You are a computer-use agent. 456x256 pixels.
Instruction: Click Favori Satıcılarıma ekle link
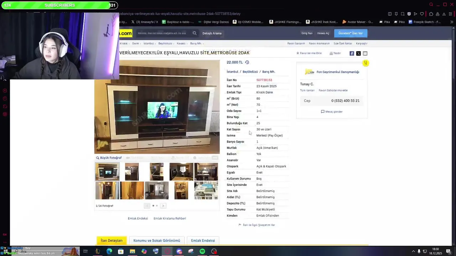click(x=333, y=90)
